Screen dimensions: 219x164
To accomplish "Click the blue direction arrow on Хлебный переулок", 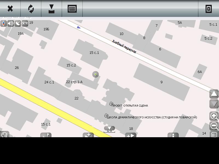I will 79,27.
